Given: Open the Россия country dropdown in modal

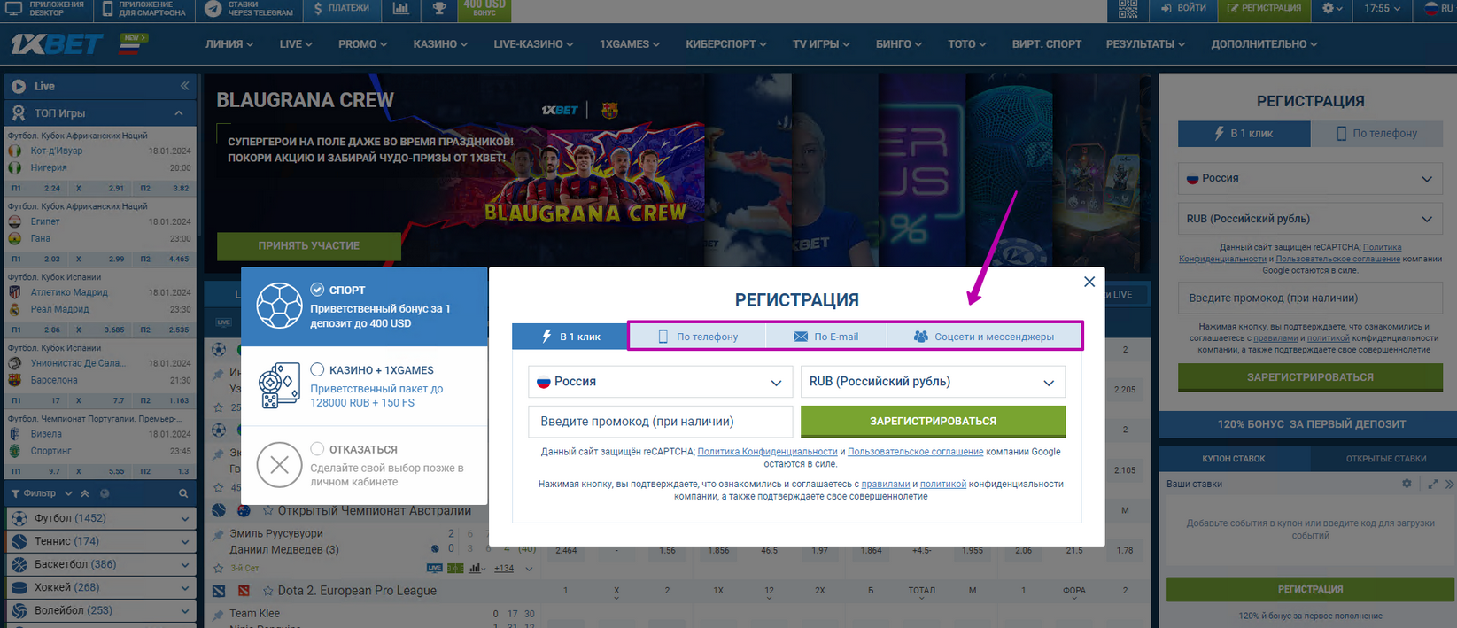Looking at the screenshot, I should (660, 382).
